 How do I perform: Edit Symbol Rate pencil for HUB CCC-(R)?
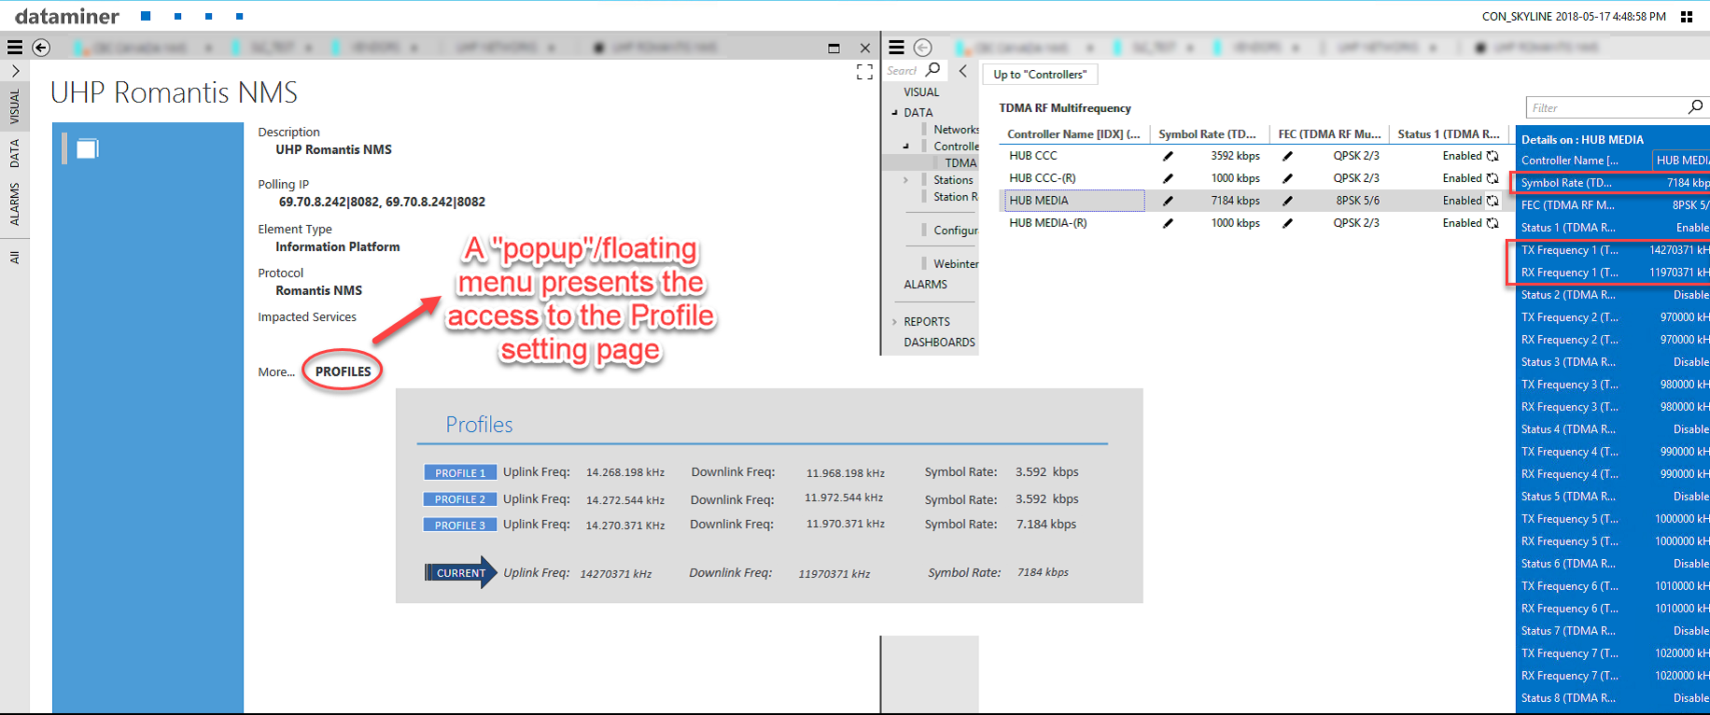(x=1168, y=178)
